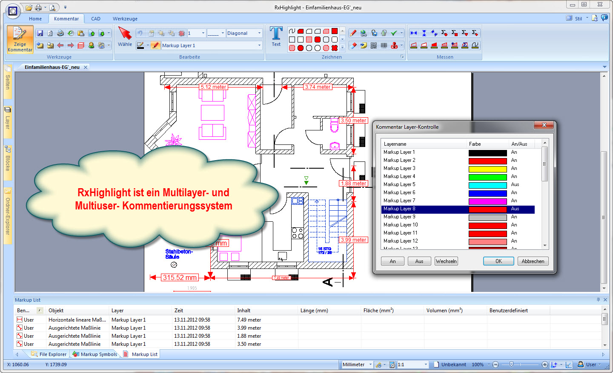Click the eraser tool icon
This screenshot has width=613, height=373.
click(x=353, y=45)
